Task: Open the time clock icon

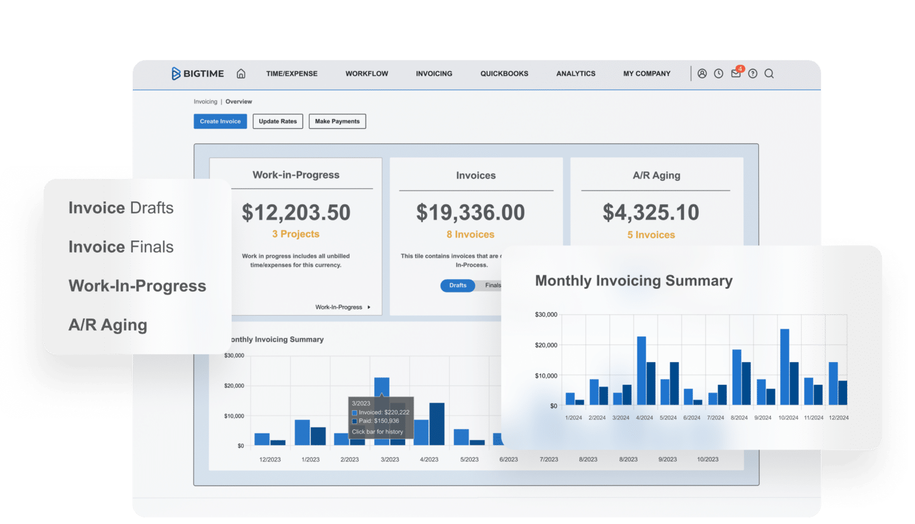Action: click(719, 73)
